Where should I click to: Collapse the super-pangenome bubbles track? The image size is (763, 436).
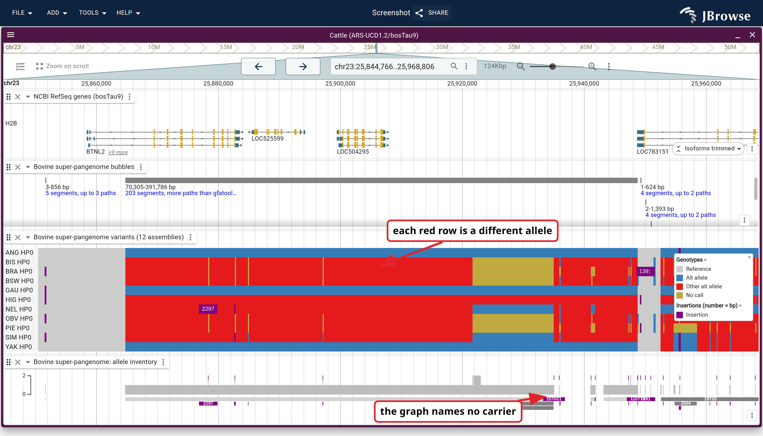(x=28, y=167)
